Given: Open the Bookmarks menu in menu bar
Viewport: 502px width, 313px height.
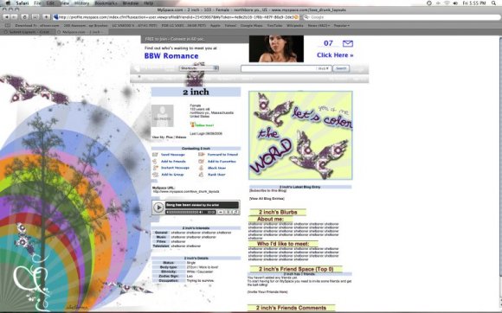Looking at the screenshot, I should pos(106,3).
